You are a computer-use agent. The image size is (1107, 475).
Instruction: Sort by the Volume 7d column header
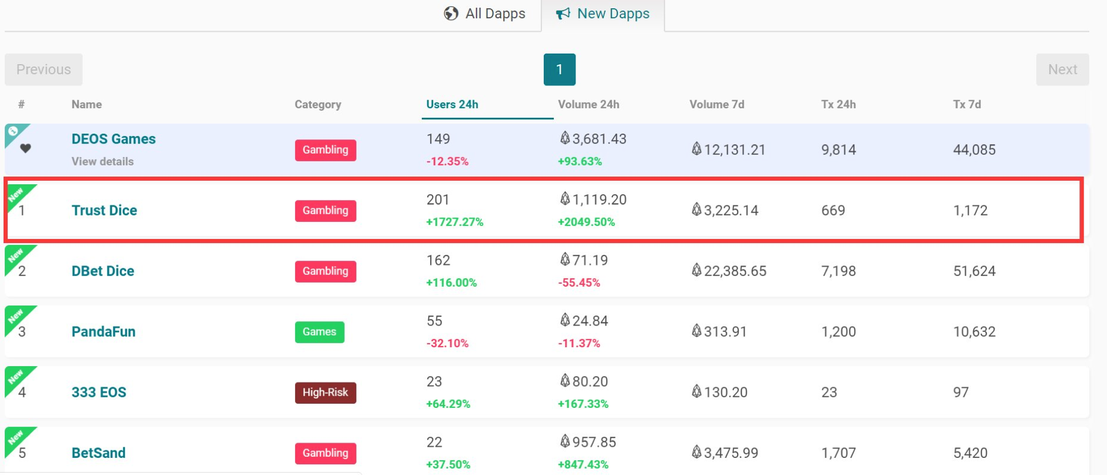coord(717,104)
